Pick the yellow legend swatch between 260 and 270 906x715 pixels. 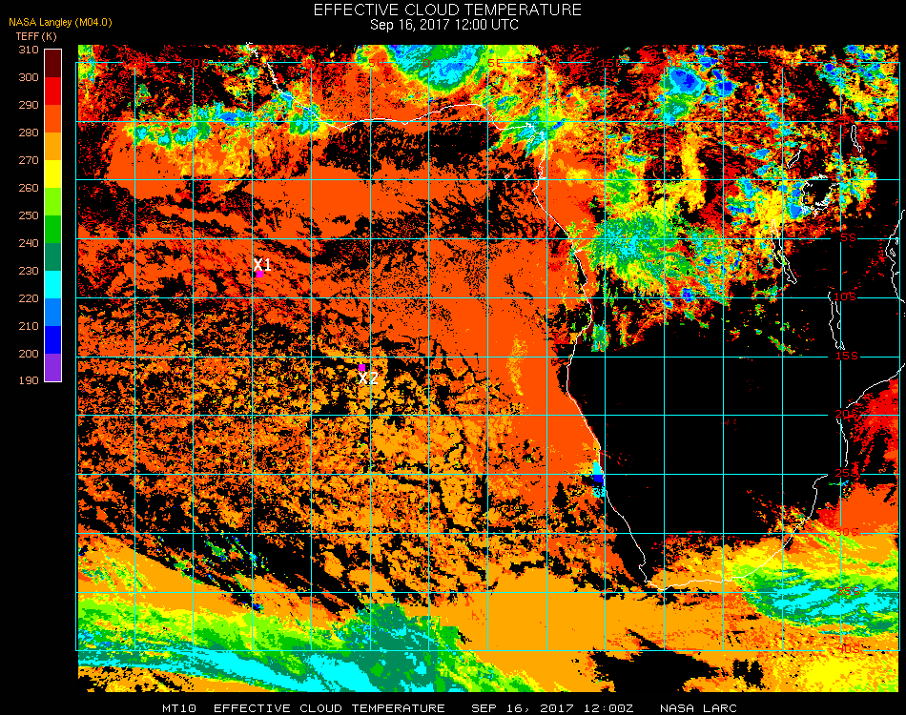coord(53,174)
